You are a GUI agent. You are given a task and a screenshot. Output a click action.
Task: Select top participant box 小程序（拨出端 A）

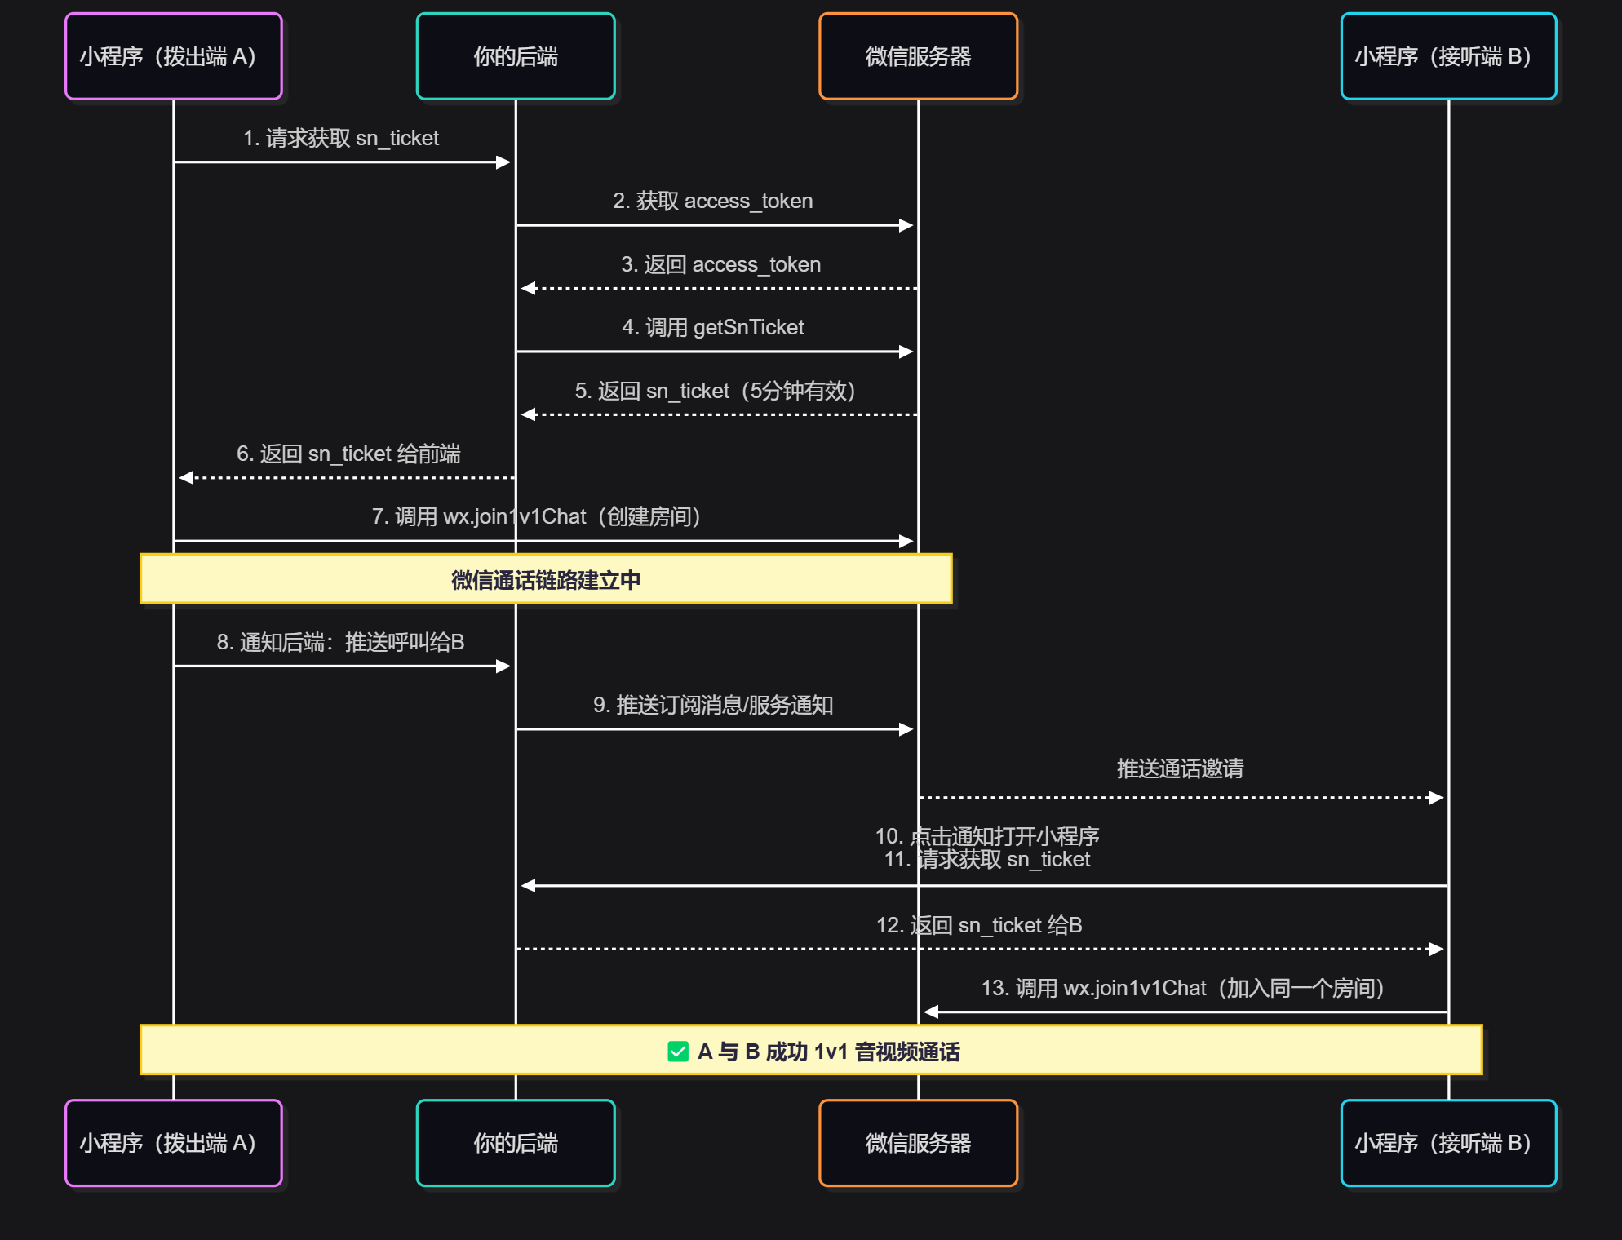click(173, 56)
